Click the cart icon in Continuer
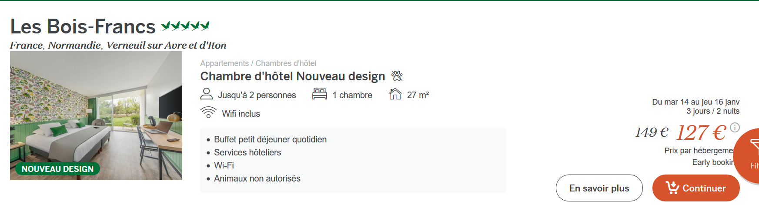Screen dimensions: 759x211 coord(672,188)
